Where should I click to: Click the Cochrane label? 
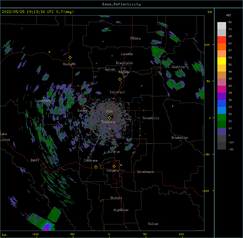(91, 161)
